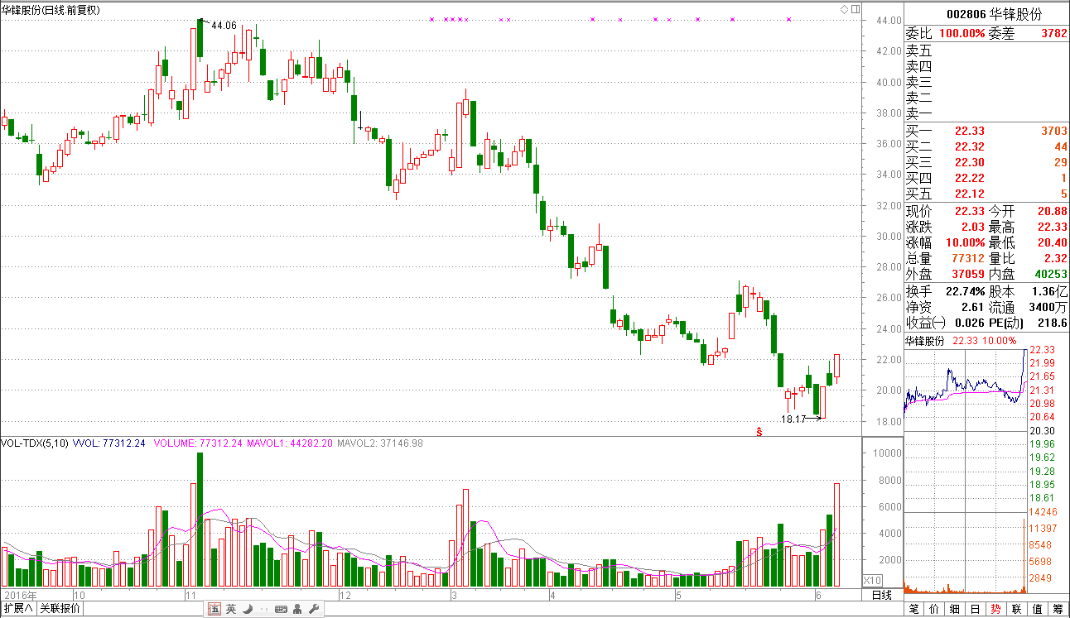Image resolution: width=1070 pixels, height=618 pixels.
Task: Click the 委比 100.00% value
Action: point(962,34)
